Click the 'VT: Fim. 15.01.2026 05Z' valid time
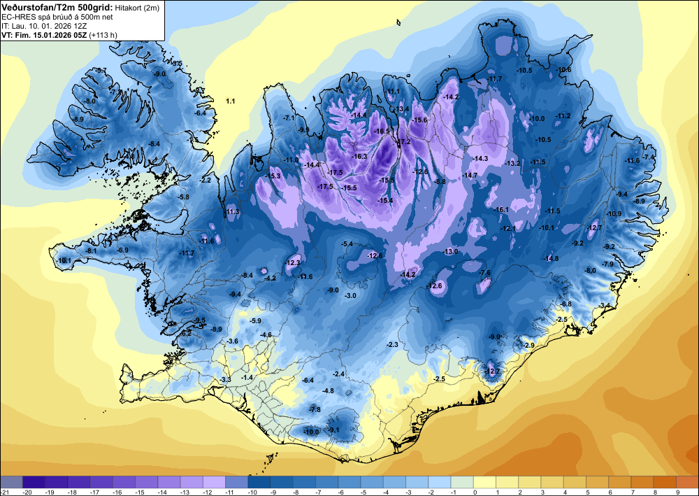This screenshot has height=496, width=699. pyautogui.click(x=45, y=35)
